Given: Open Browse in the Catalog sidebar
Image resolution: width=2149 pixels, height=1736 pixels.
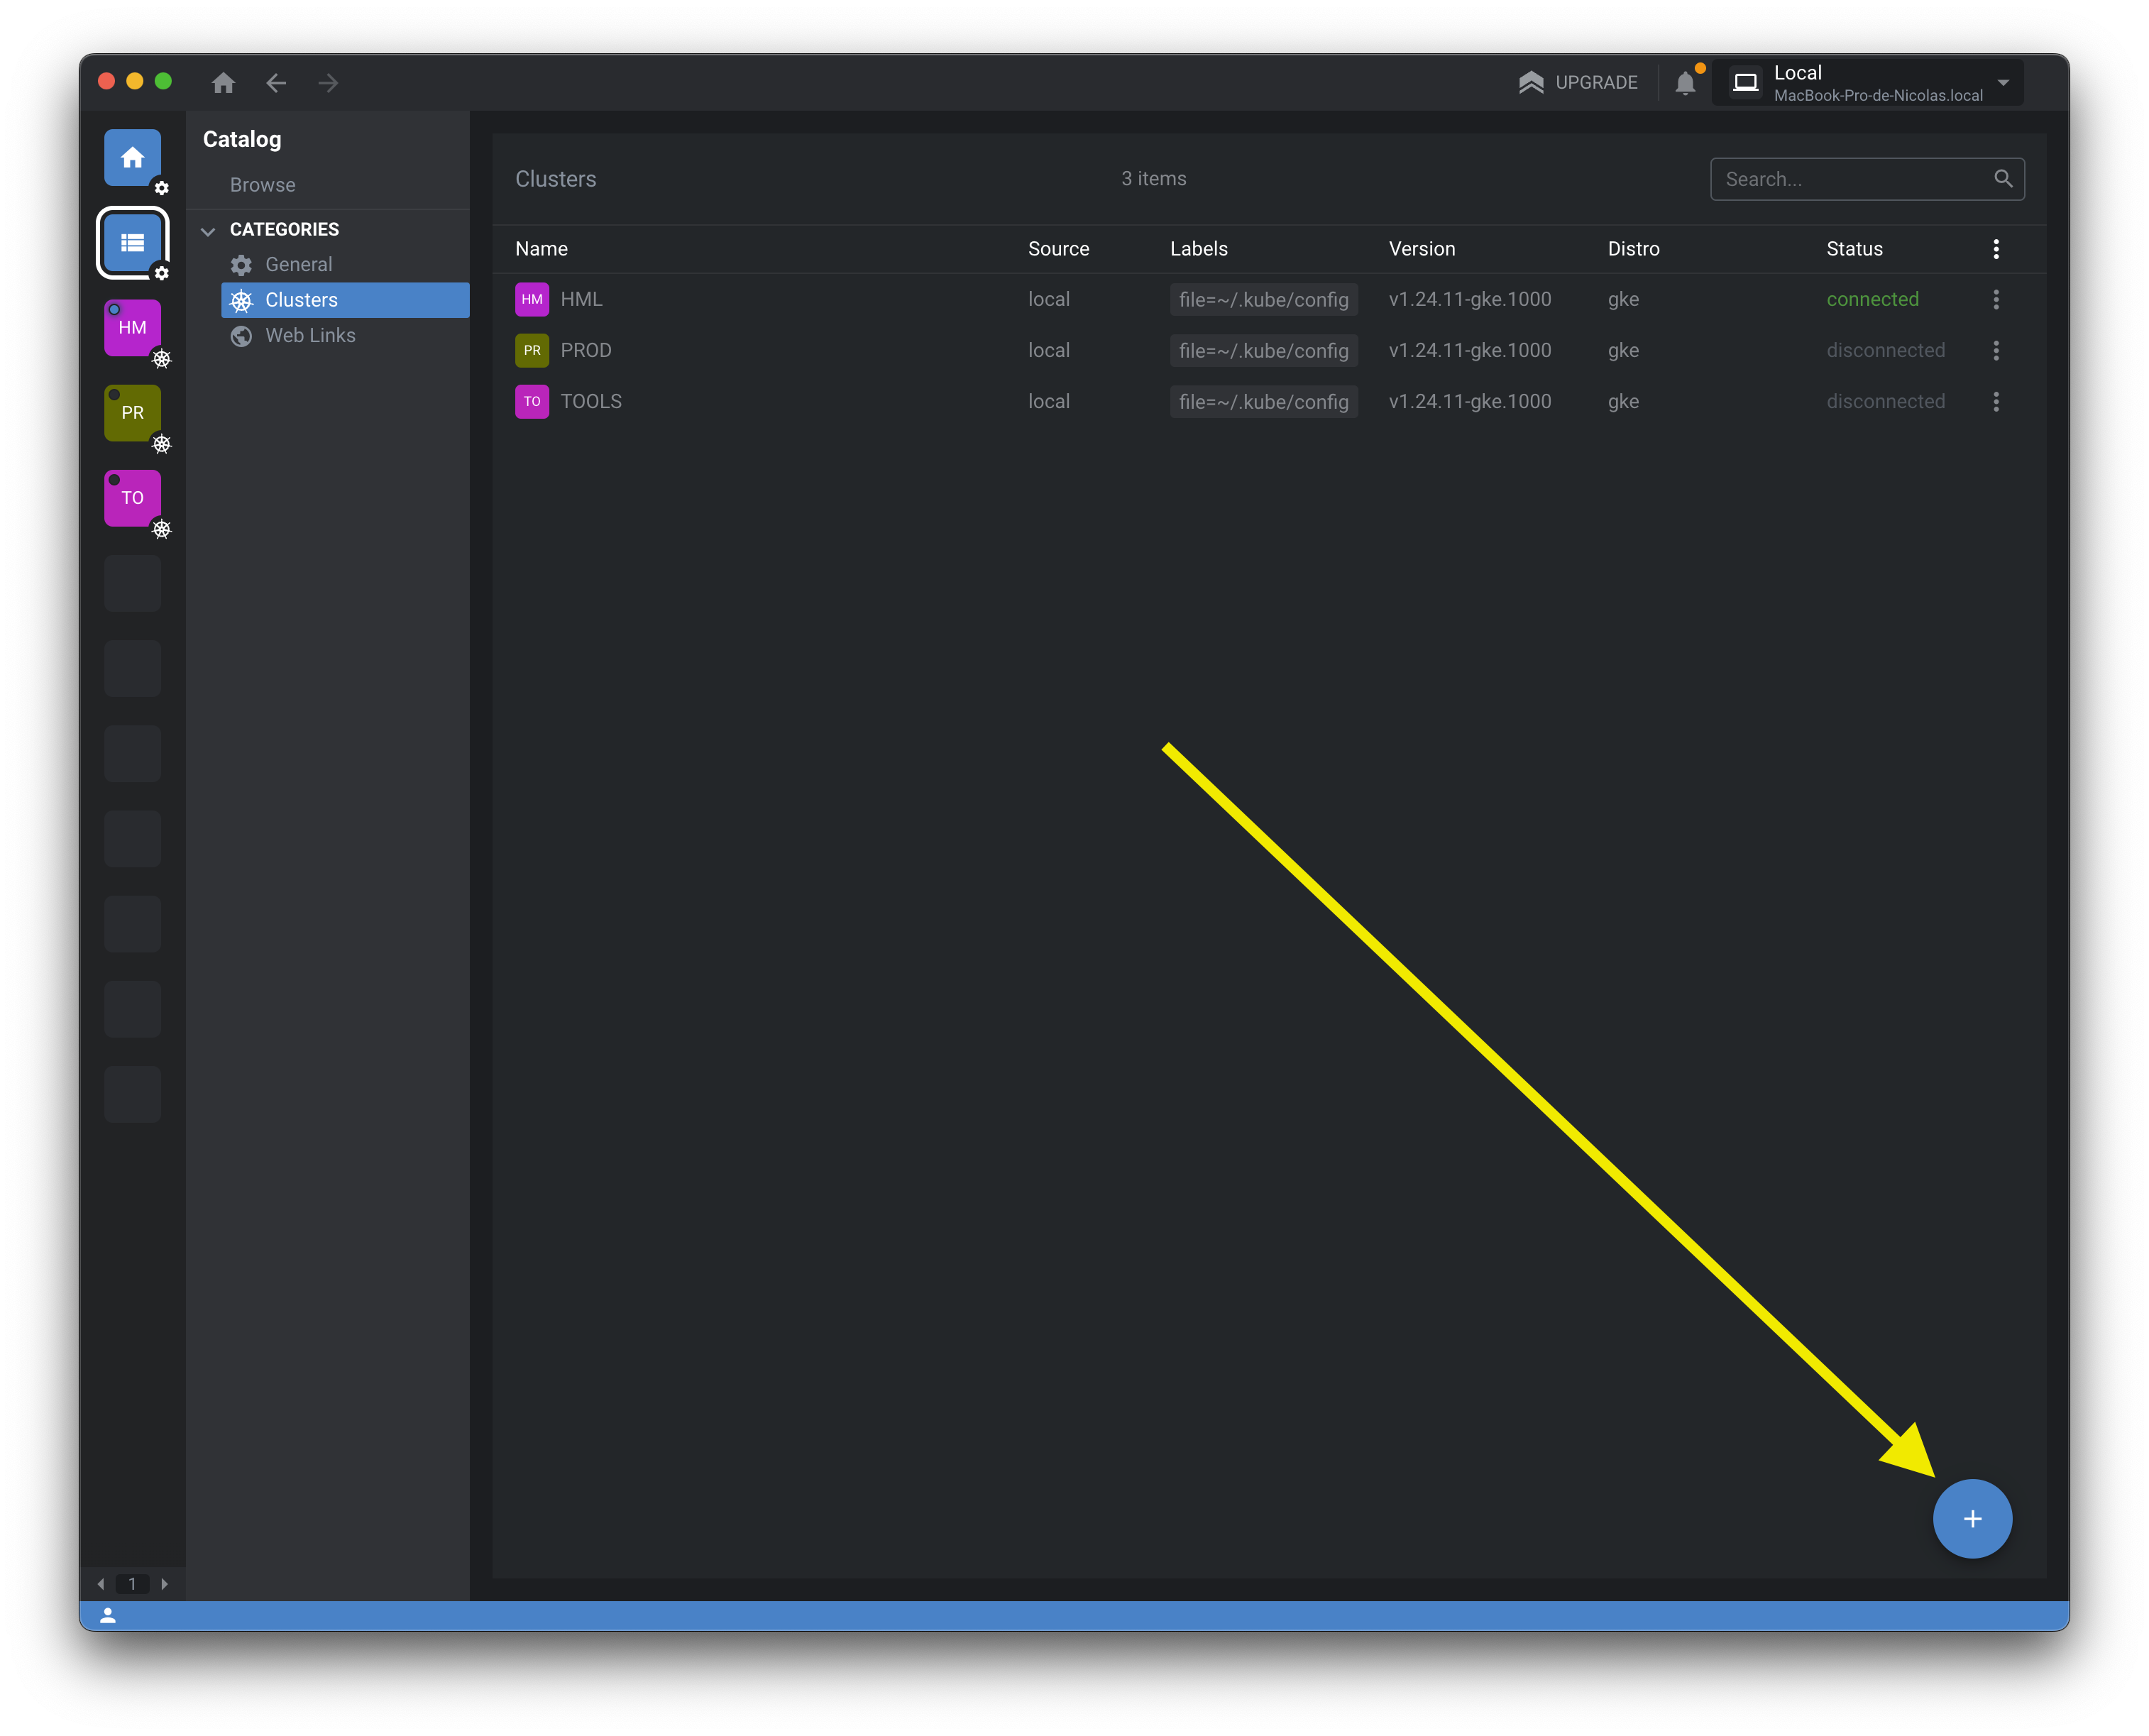Looking at the screenshot, I should pos(262,185).
